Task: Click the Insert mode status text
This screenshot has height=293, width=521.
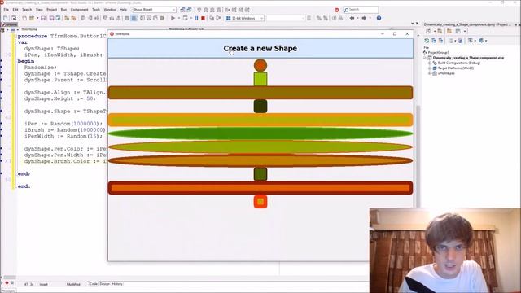Action: [43, 284]
